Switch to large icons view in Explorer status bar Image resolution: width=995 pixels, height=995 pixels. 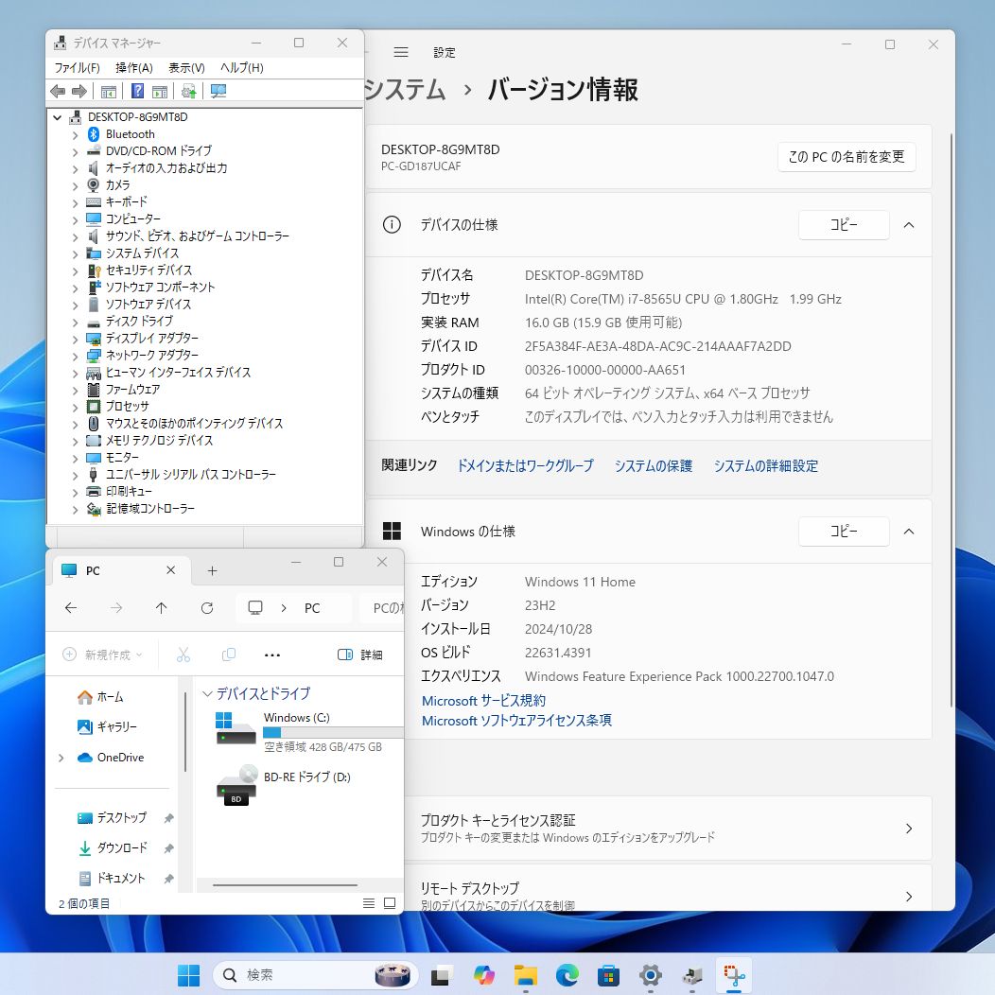click(x=389, y=904)
